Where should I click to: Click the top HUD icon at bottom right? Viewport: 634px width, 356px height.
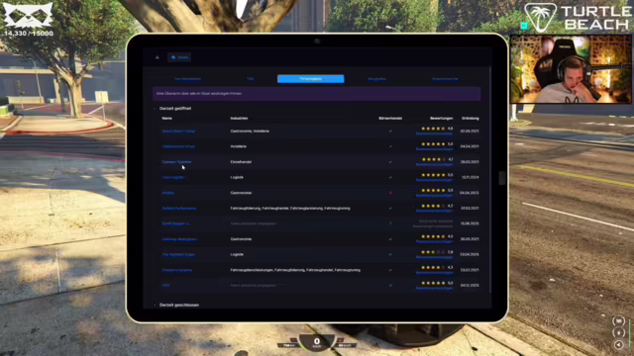(618, 321)
